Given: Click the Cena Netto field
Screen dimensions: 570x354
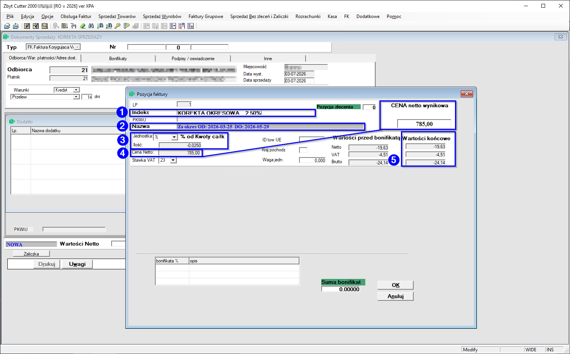Looking at the screenshot, I should (x=179, y=152).
